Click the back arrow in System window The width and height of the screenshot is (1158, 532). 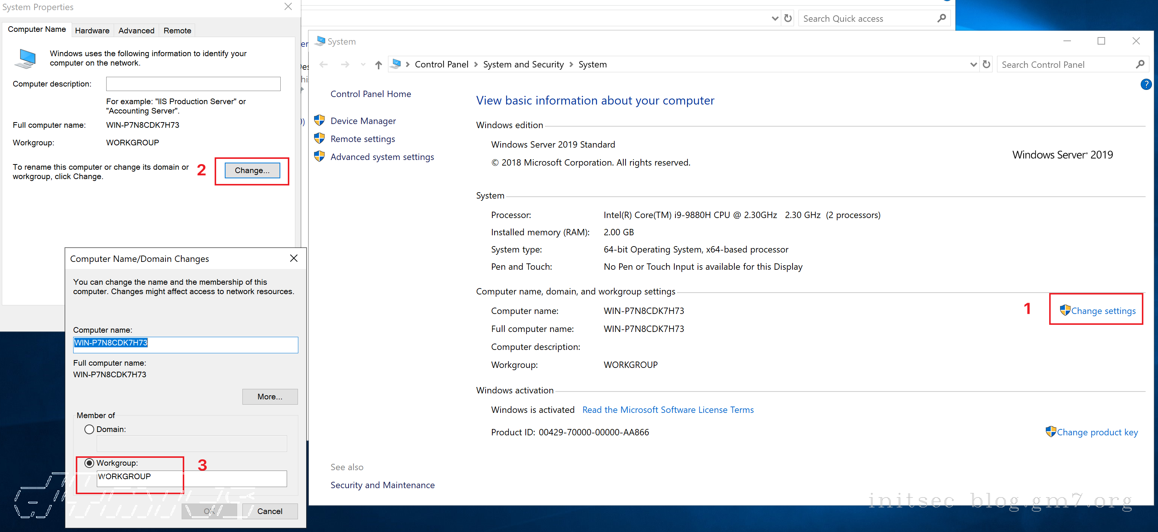323,65
